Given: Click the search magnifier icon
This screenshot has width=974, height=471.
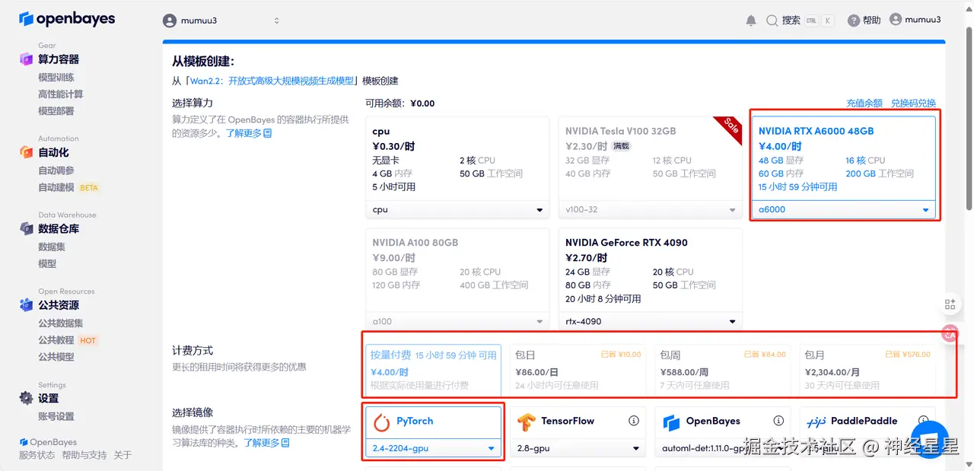Looking at the screenshot, I should 772,21.
